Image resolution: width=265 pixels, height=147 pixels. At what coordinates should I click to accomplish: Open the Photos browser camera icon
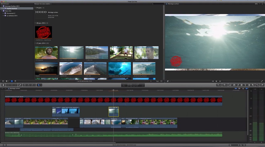click(x=234, y=85)
